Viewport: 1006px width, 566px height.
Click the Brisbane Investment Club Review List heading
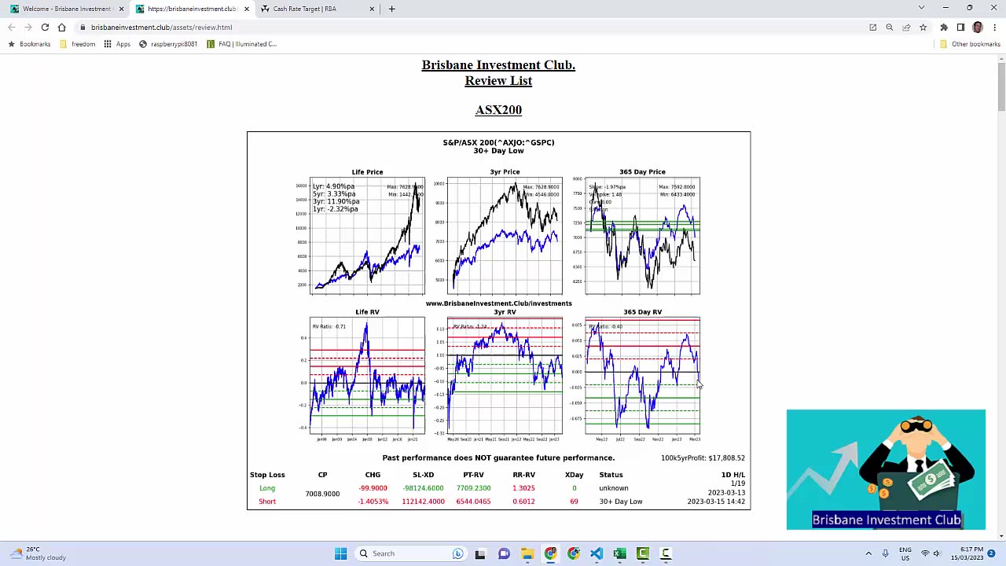coord(498,72)
